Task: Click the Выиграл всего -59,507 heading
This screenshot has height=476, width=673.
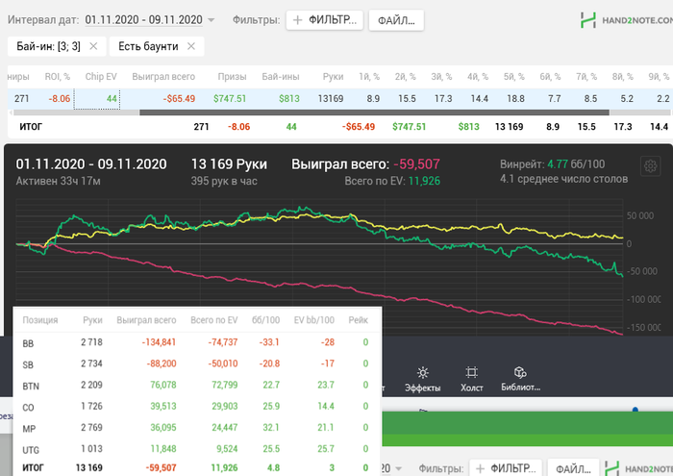Action: [x=365, y=164]
